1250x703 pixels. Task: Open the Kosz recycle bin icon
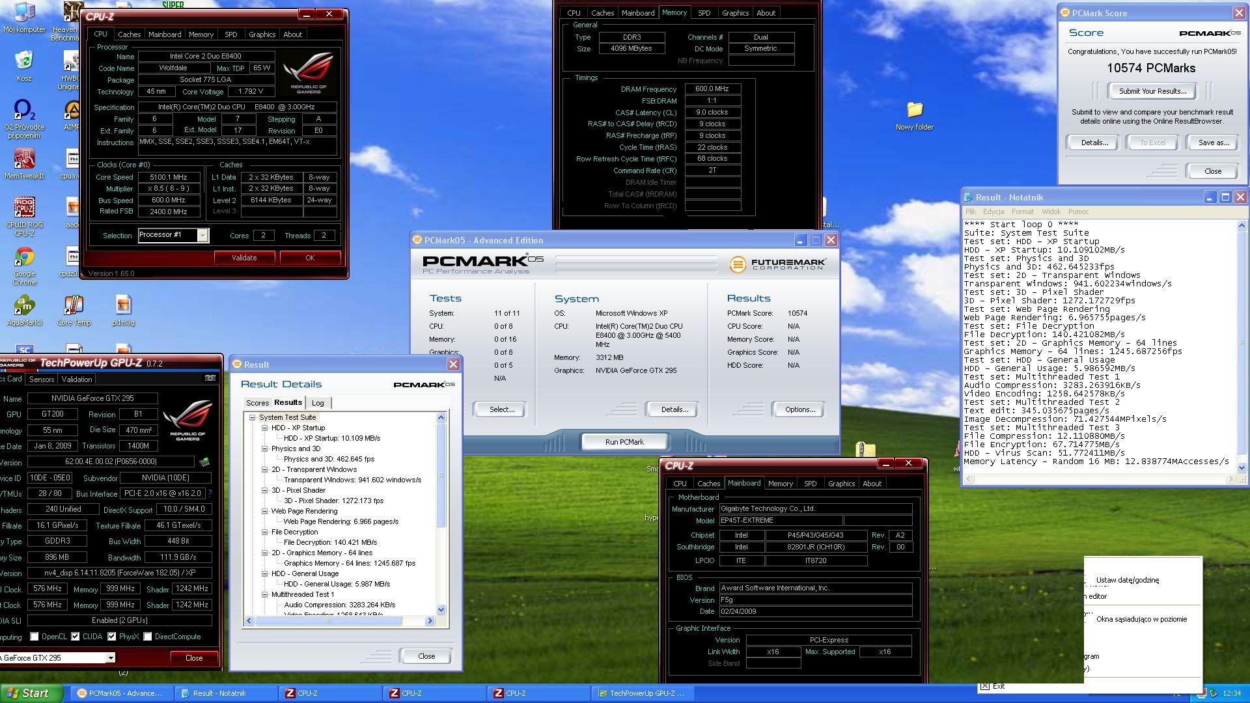24,66
